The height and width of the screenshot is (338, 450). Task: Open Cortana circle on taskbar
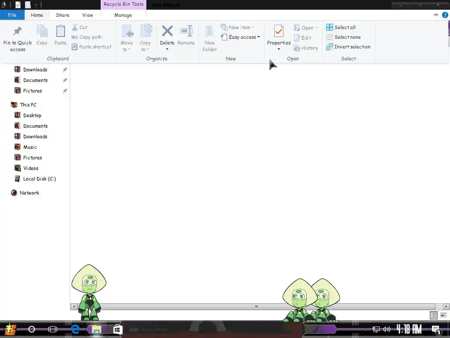coord(32,329)
